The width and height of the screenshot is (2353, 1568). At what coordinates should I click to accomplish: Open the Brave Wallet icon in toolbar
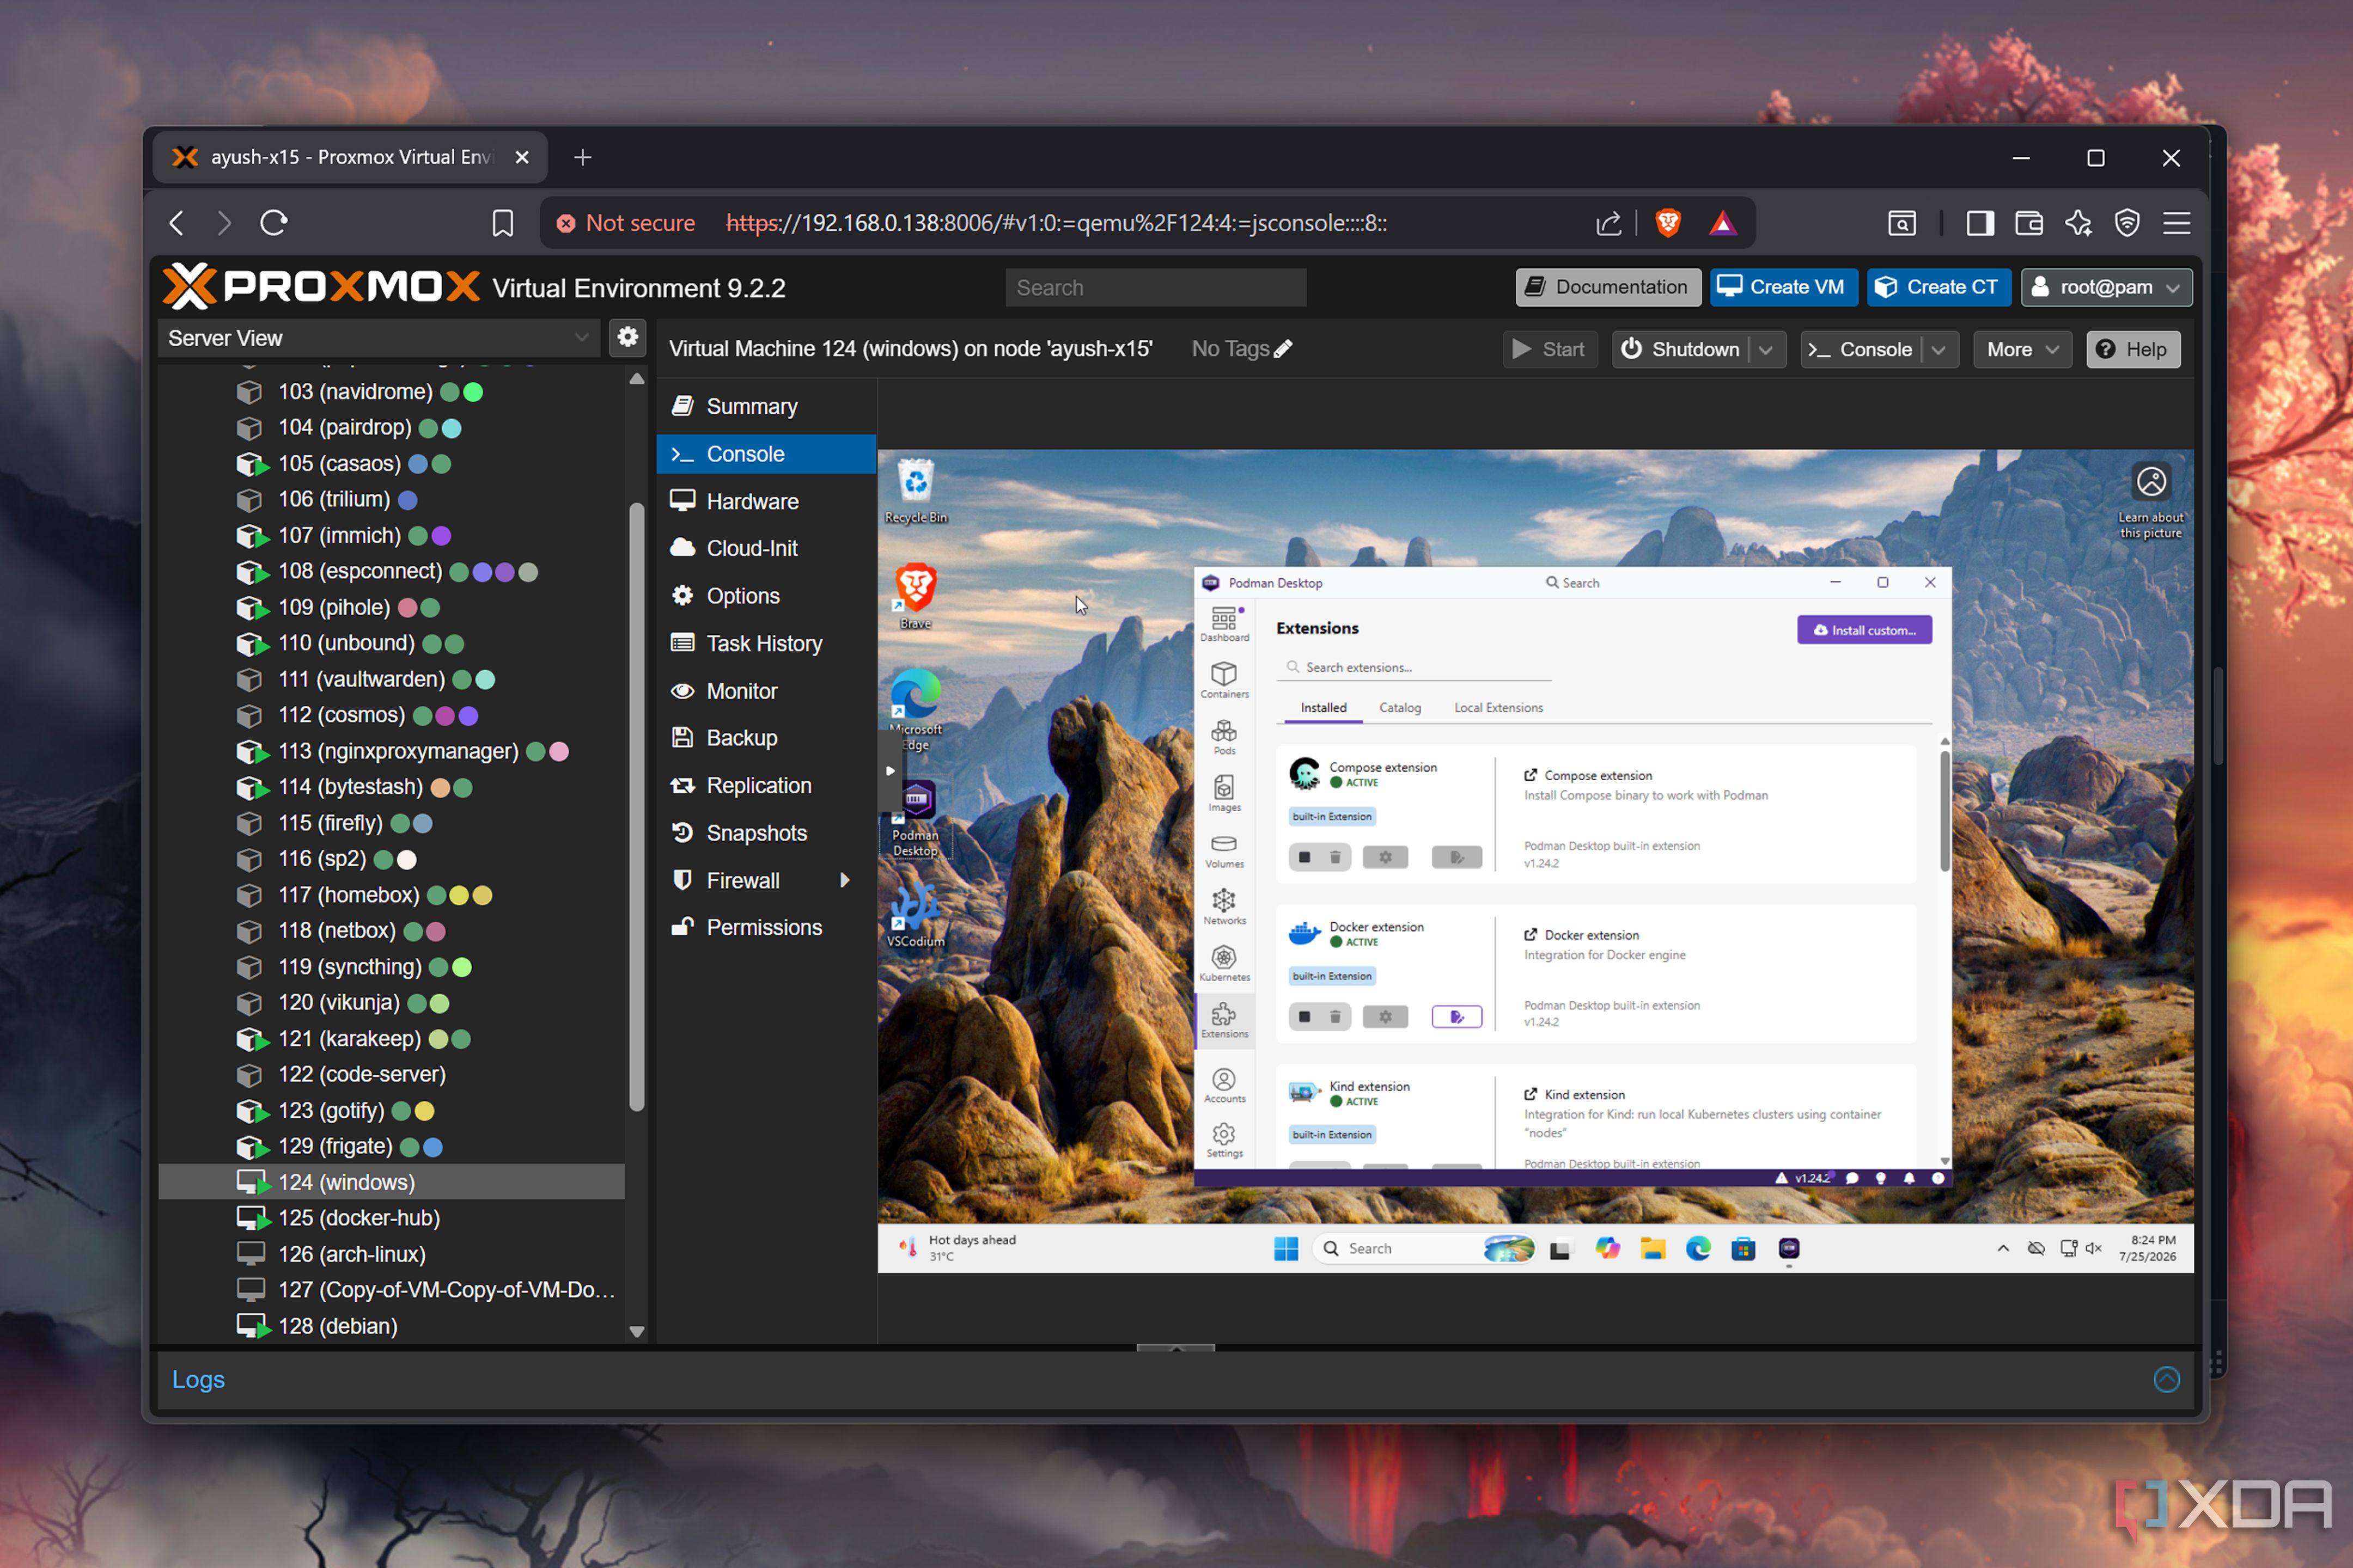[x=2028, y=222]
